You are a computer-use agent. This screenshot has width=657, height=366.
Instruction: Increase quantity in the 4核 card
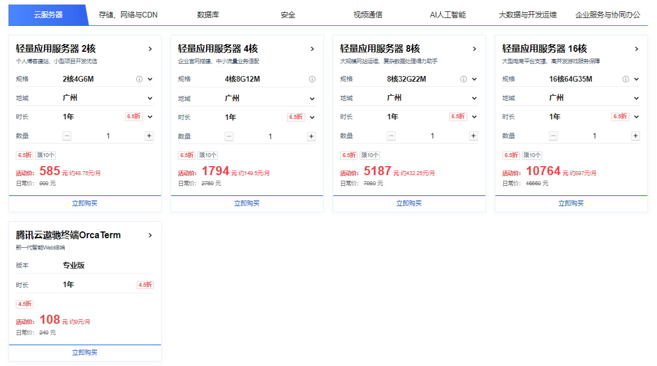(311, 136)
